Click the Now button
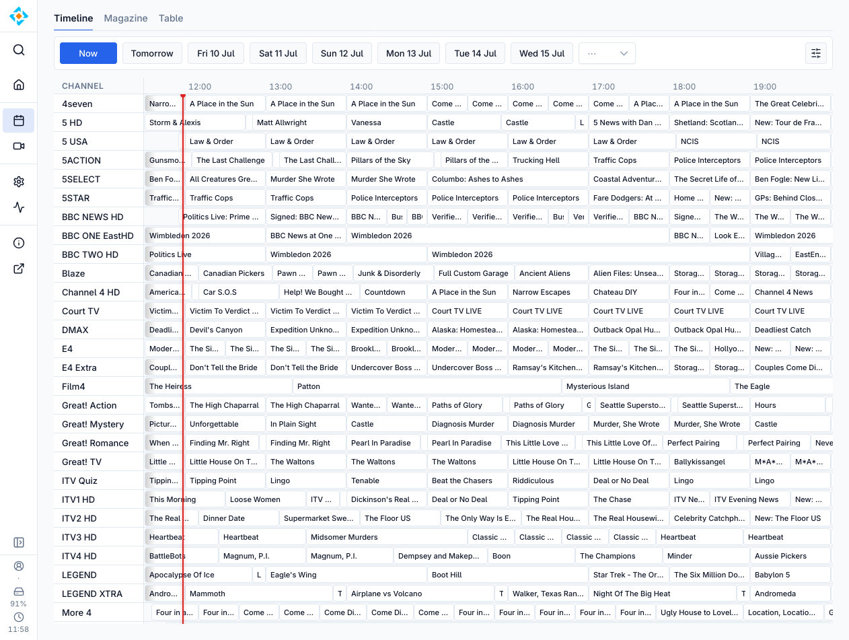849x640 pixels. [88, 53]
